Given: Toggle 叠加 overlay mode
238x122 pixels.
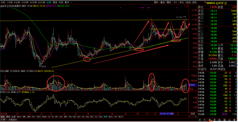Looking at the screenshot, I should coord(163,2).
